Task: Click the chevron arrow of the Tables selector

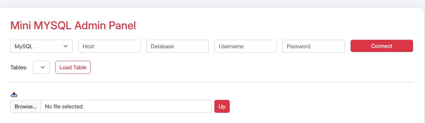Action: (x=43, y=67)
